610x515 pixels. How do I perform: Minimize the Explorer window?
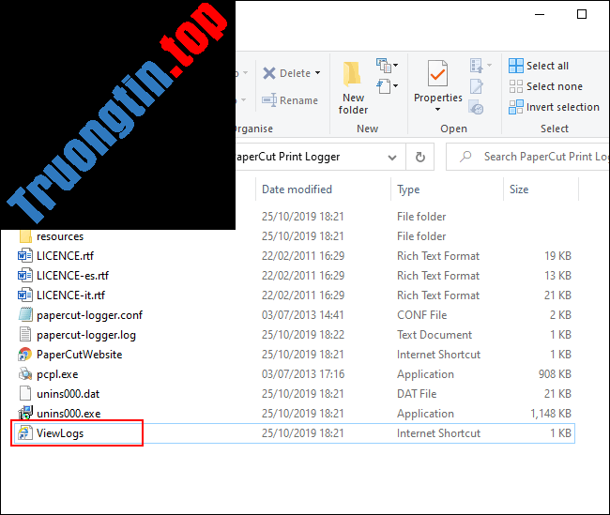point(540,14)
